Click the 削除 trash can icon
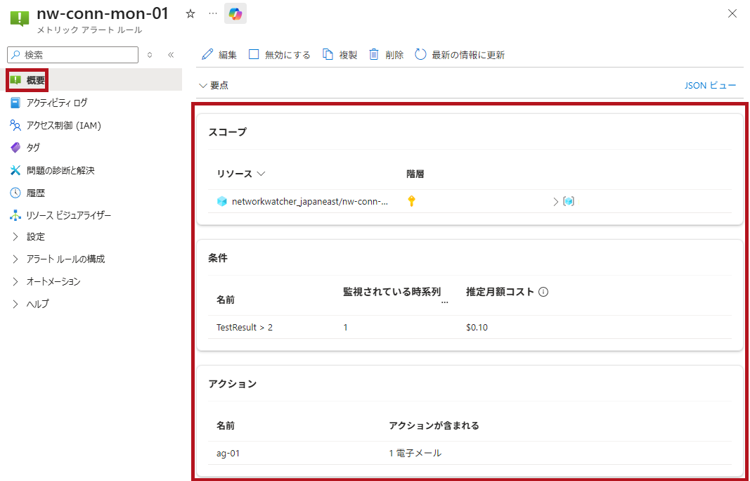The image size is (750, 481). 374,55
